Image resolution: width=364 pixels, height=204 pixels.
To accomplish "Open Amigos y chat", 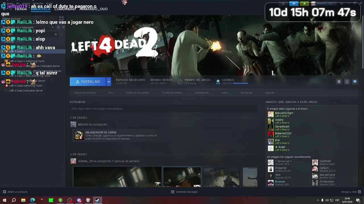I will 351,192.
